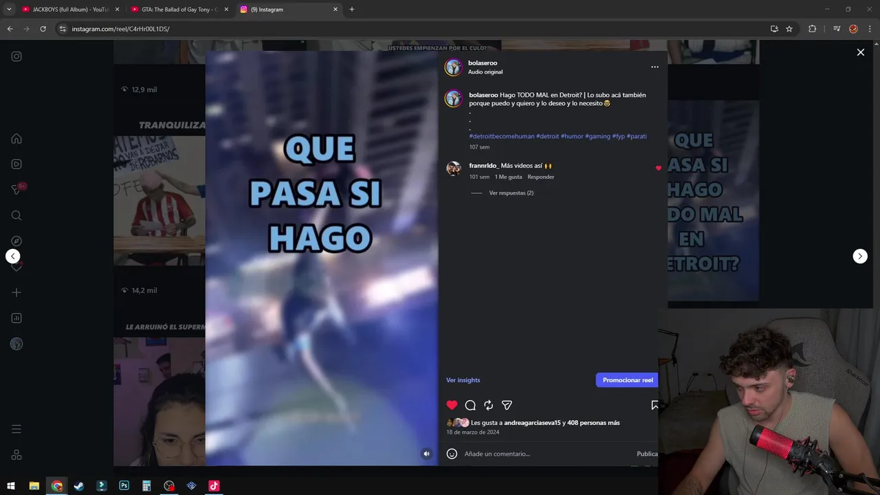Expand 'Ver respuestas (2)'

pos(511,193)
